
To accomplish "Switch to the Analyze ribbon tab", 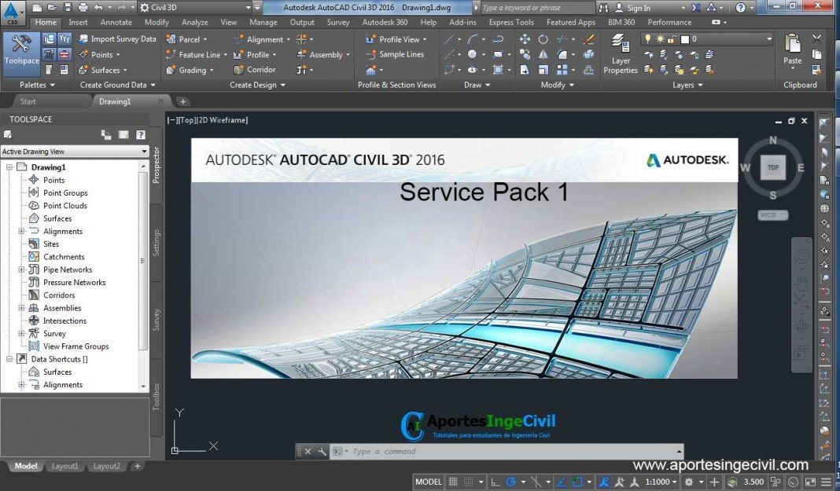I will (x=195, y=23).
